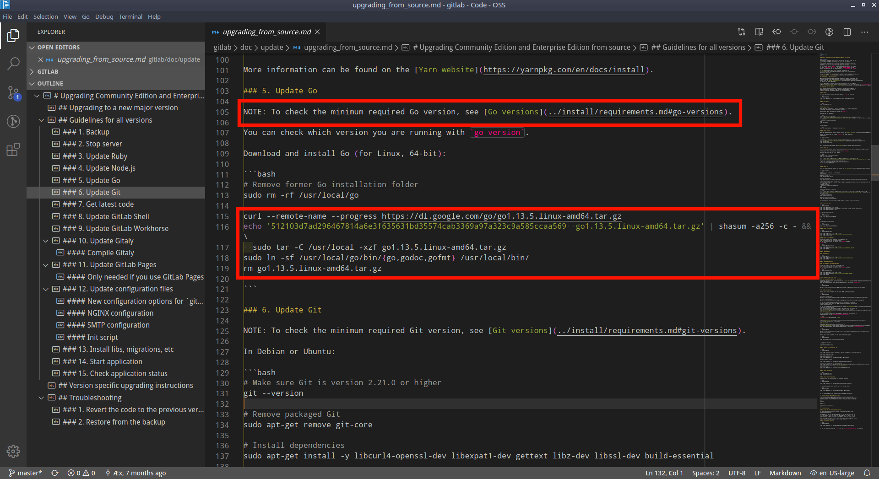Click the editor vertical scrollbar thumb
Screen dimensions: 879x479
[x=875, y=163]
